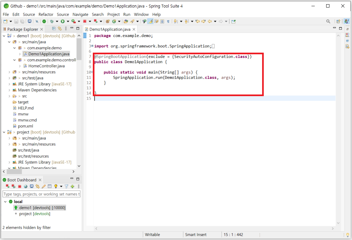This screenshot has width=352, height=240.
Task: Click the green Run button in main toolbar
Action: pyautogui.click(x=63, y=21)
